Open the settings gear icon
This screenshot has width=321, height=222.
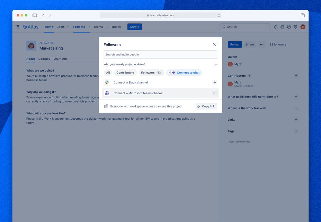[295, 27]
